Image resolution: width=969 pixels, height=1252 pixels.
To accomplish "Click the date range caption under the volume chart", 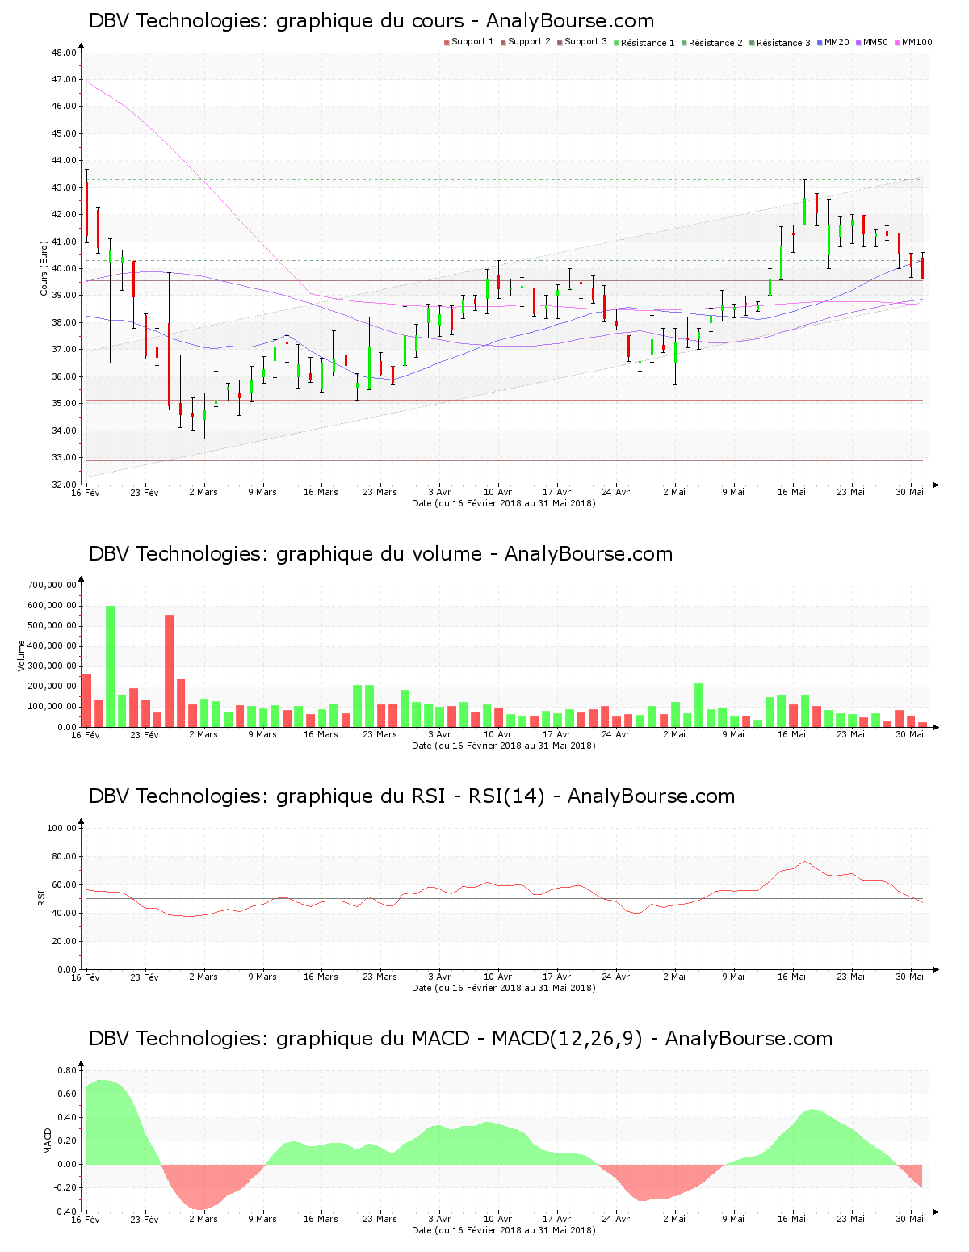I will (504, 746).
